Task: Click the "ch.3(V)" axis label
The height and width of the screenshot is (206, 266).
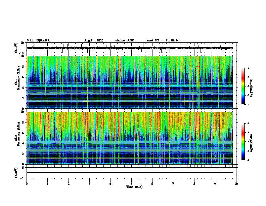Action: pos(16,173)
